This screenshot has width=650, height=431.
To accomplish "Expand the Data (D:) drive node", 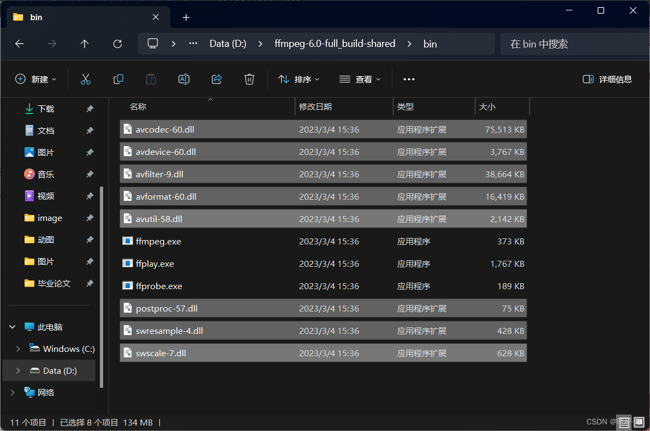I will click(18, 371).
